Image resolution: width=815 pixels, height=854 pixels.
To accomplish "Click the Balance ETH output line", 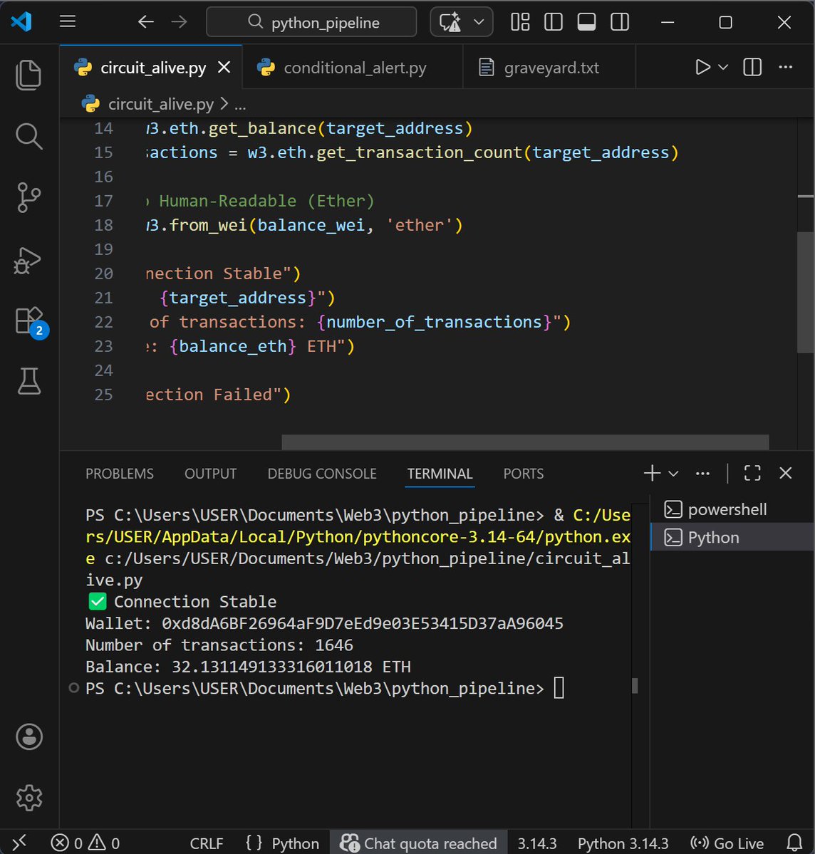I will (x=248, y=667).
